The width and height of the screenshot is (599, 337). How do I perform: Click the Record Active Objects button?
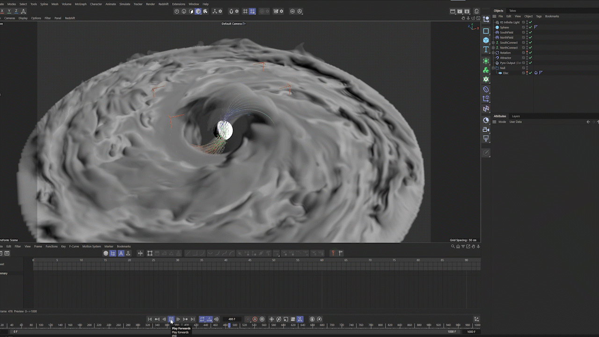(248, 319)
